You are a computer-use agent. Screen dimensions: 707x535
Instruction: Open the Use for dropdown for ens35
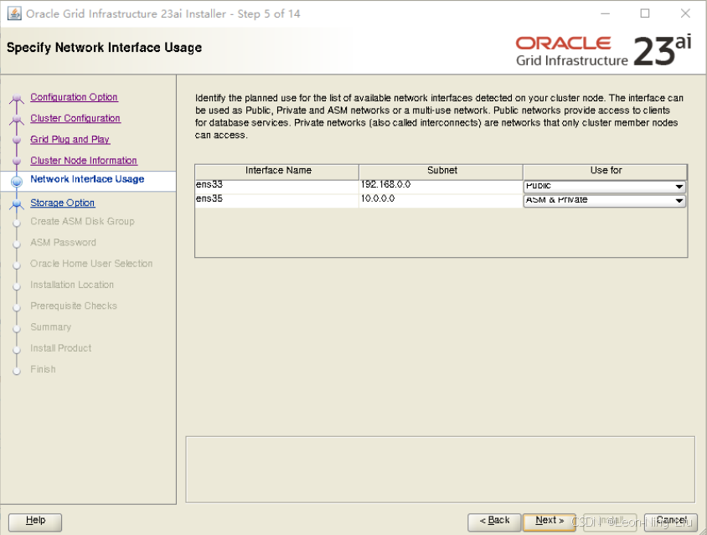[x=605, y=201]
